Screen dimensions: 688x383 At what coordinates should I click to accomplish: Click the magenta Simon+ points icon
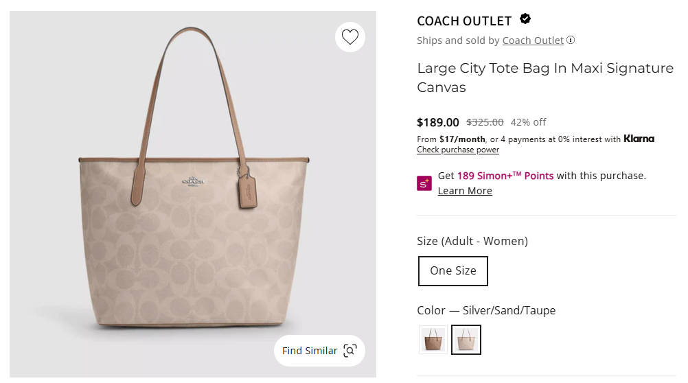pos(424,183)
